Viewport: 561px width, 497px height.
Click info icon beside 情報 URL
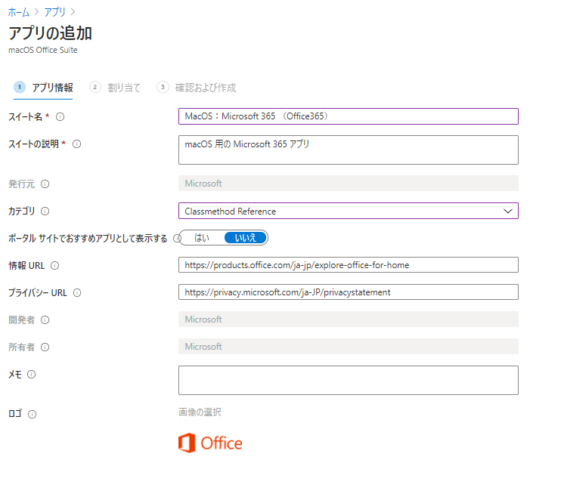pos(54,266)
